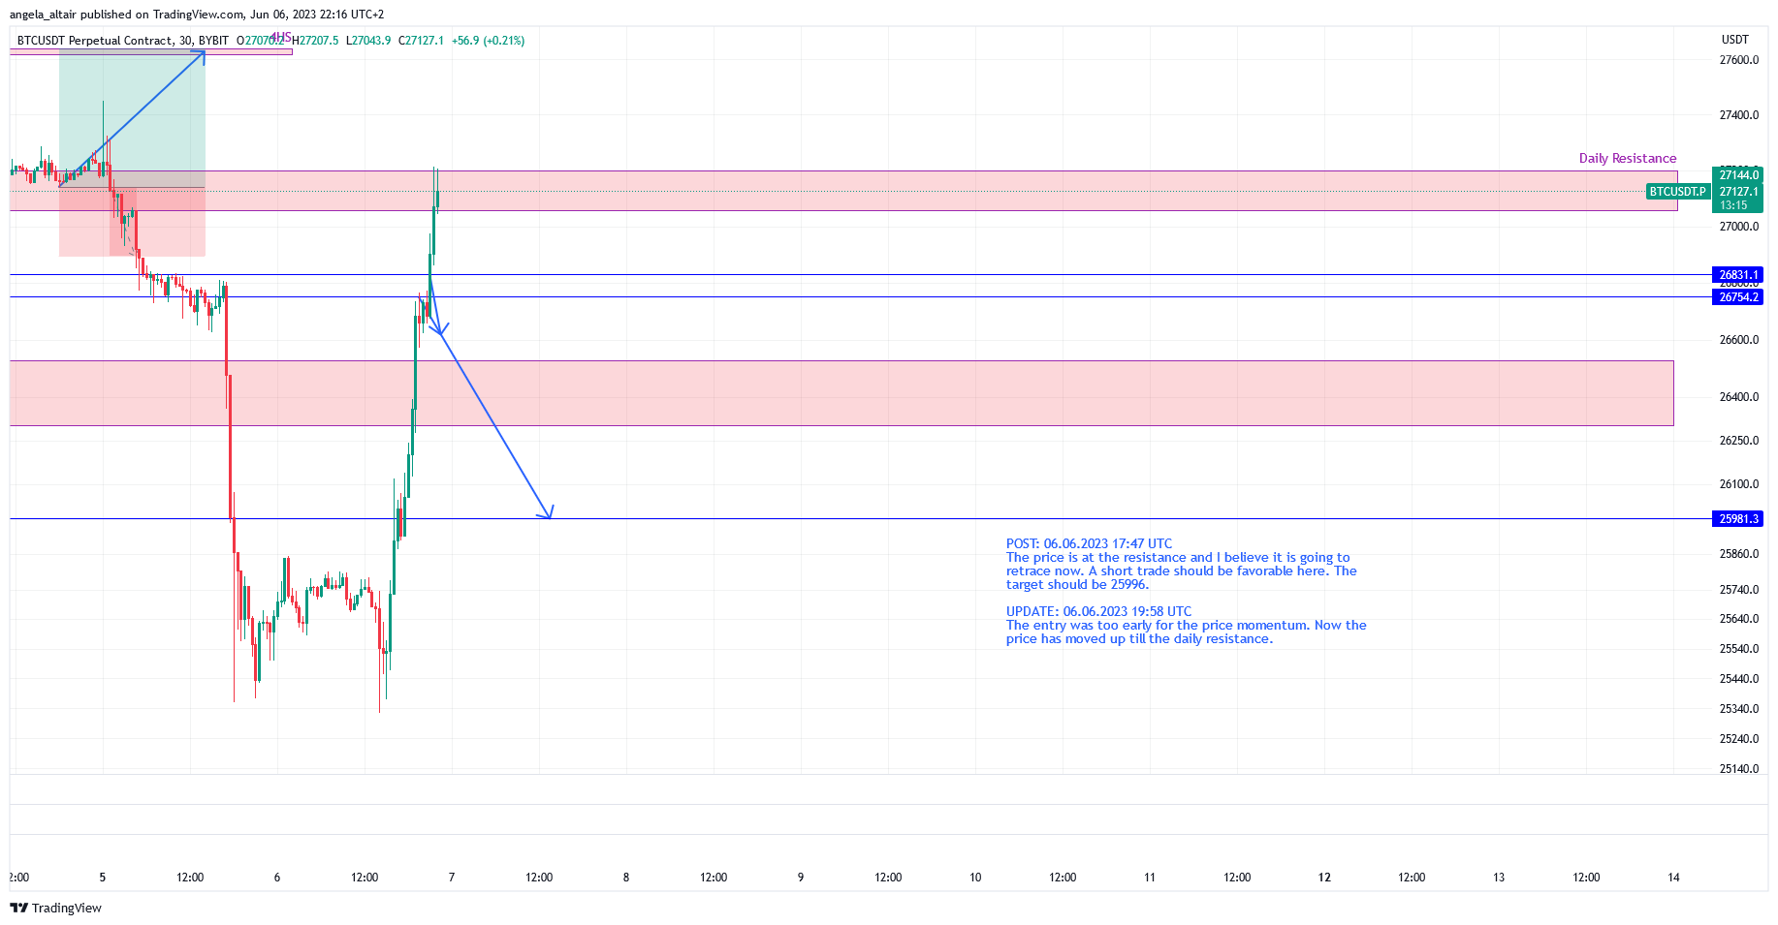
Task: Click bold day 12 on the time axis
Action: (1324, 878)
